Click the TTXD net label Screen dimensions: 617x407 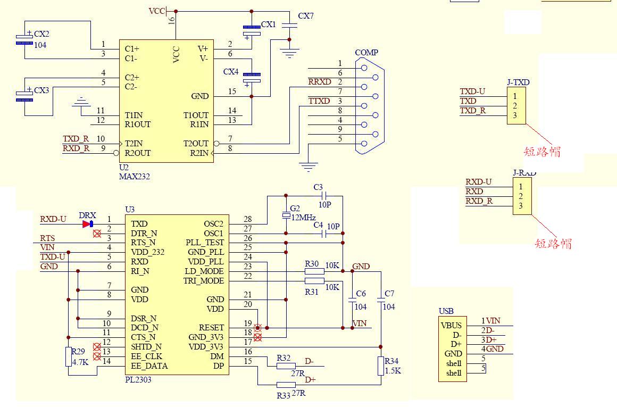tap(319, 101)
